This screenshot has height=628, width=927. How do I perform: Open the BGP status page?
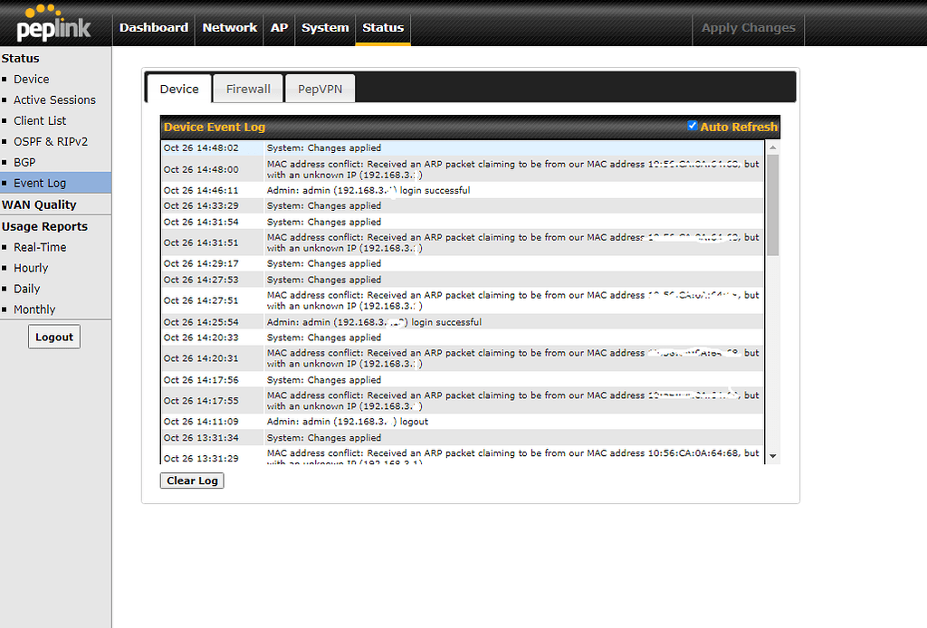(x=24, y=163)
